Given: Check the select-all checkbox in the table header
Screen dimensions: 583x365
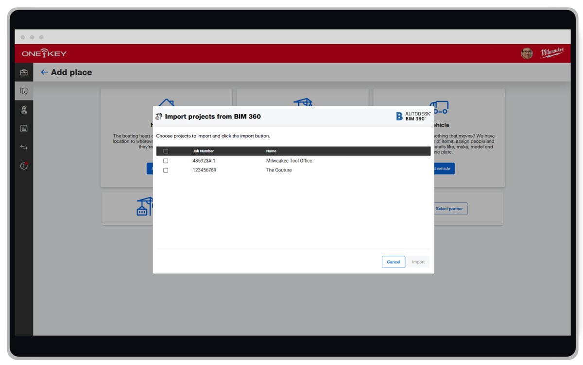Looking at the screenshot, I should coord(166,151).
